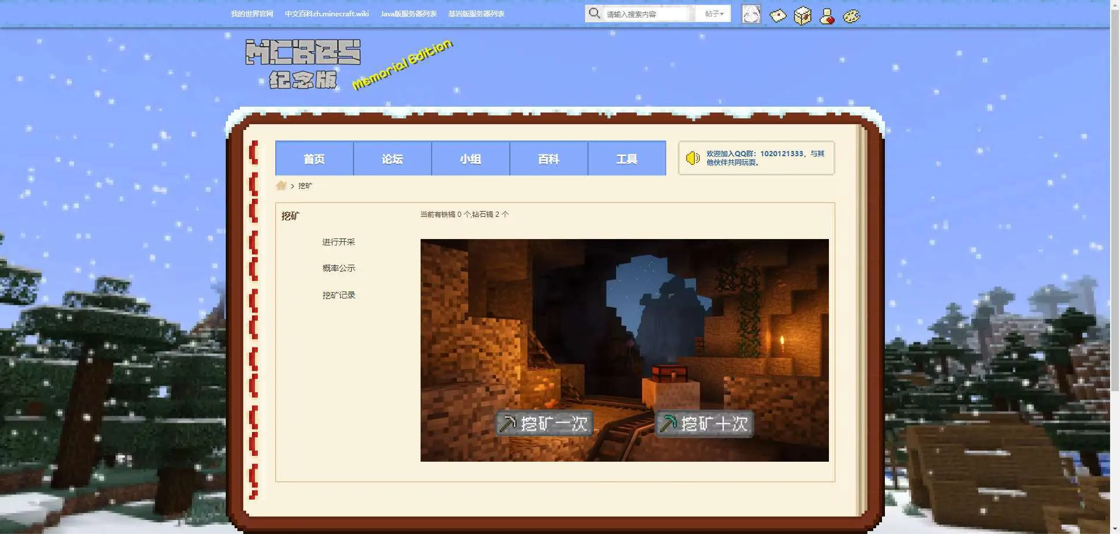Click the home icon in breadcrumb
1120x534 pixels.
tap(281, 186)
